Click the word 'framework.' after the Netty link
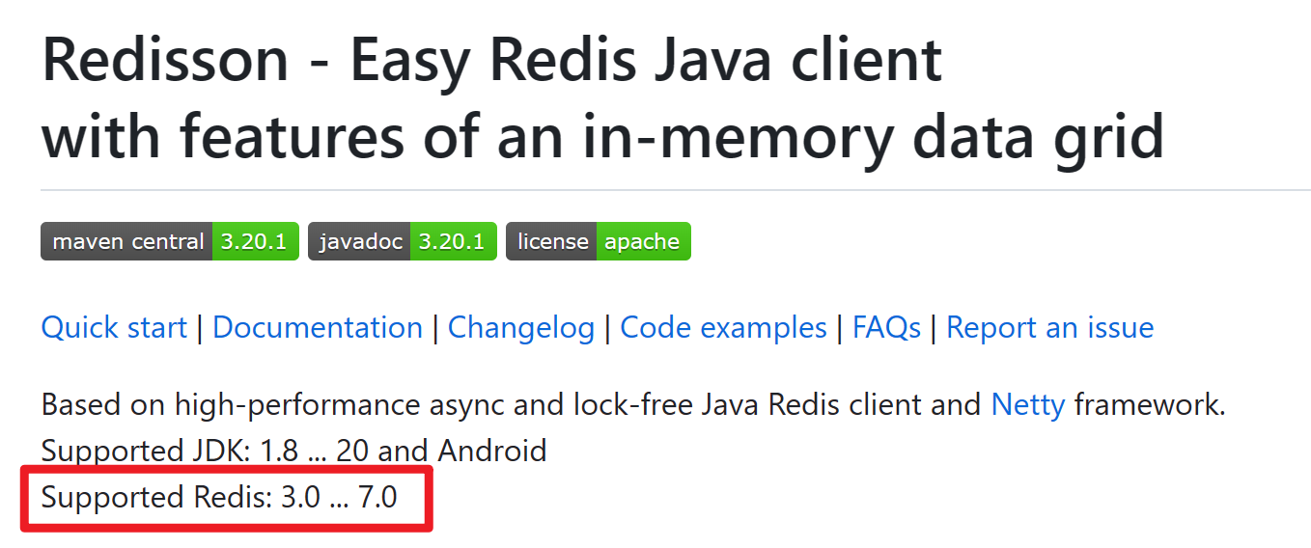The width and height of the screenshot is (1311, 548). [1150, 404]
